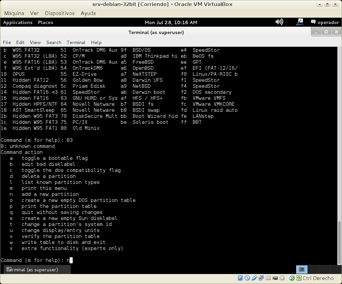Select the active workspace in workspace switcher
342x284 pixels.
(302, 269)
